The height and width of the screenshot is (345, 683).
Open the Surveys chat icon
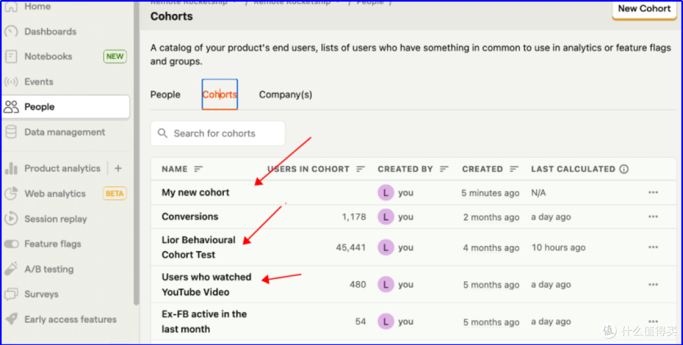[x=11, y=294]
